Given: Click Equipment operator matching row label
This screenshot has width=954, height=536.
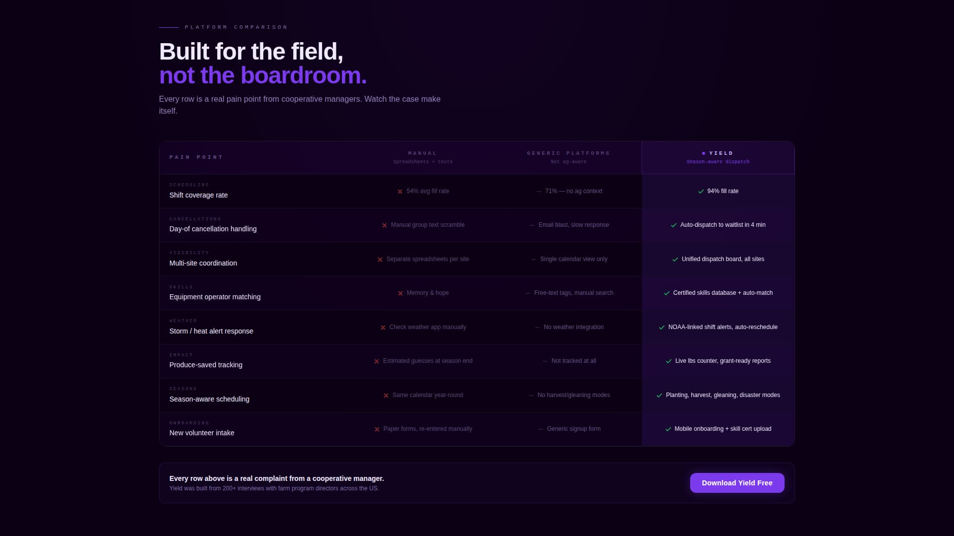Looking at the screenshot, I should coord(215,297).
